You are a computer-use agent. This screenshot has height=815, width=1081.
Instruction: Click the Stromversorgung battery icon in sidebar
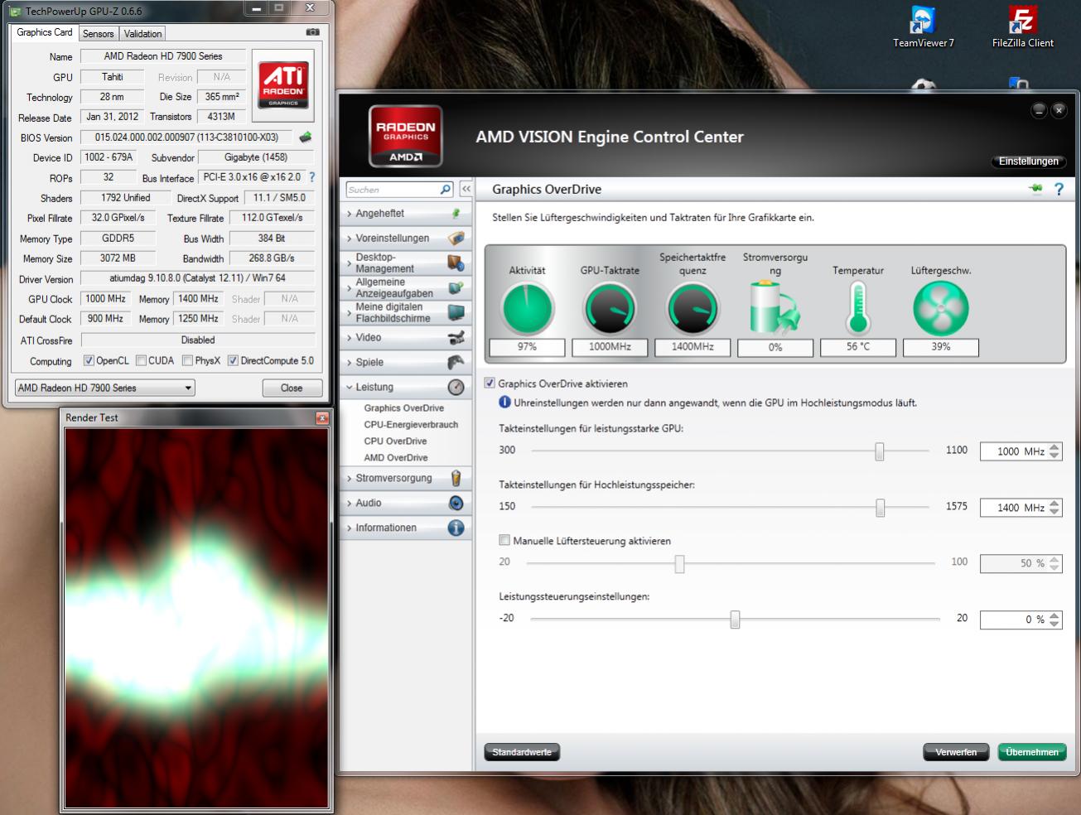456,478
